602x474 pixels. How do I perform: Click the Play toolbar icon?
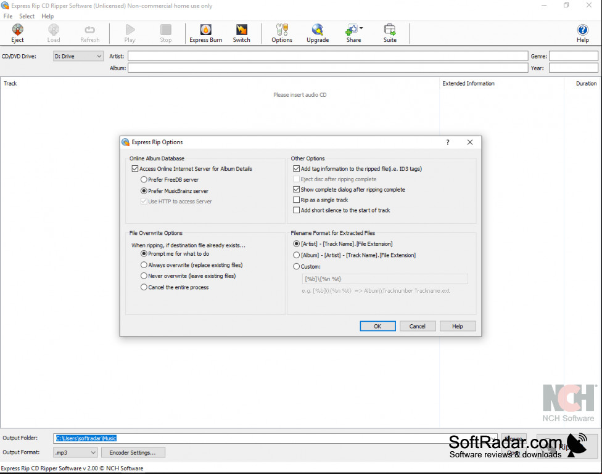pos(130,33)
